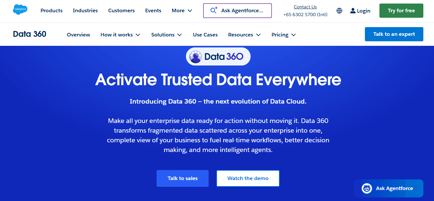Image resolution: width=434 pixels, height=201 pixels.
Task: Click the Login person icon
Action: (x=353, y=10)
